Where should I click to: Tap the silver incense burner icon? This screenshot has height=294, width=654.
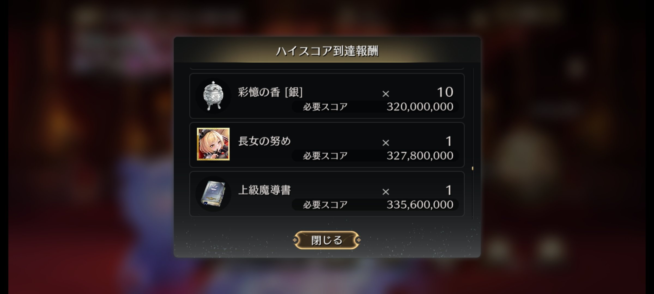tap(213, 96)
